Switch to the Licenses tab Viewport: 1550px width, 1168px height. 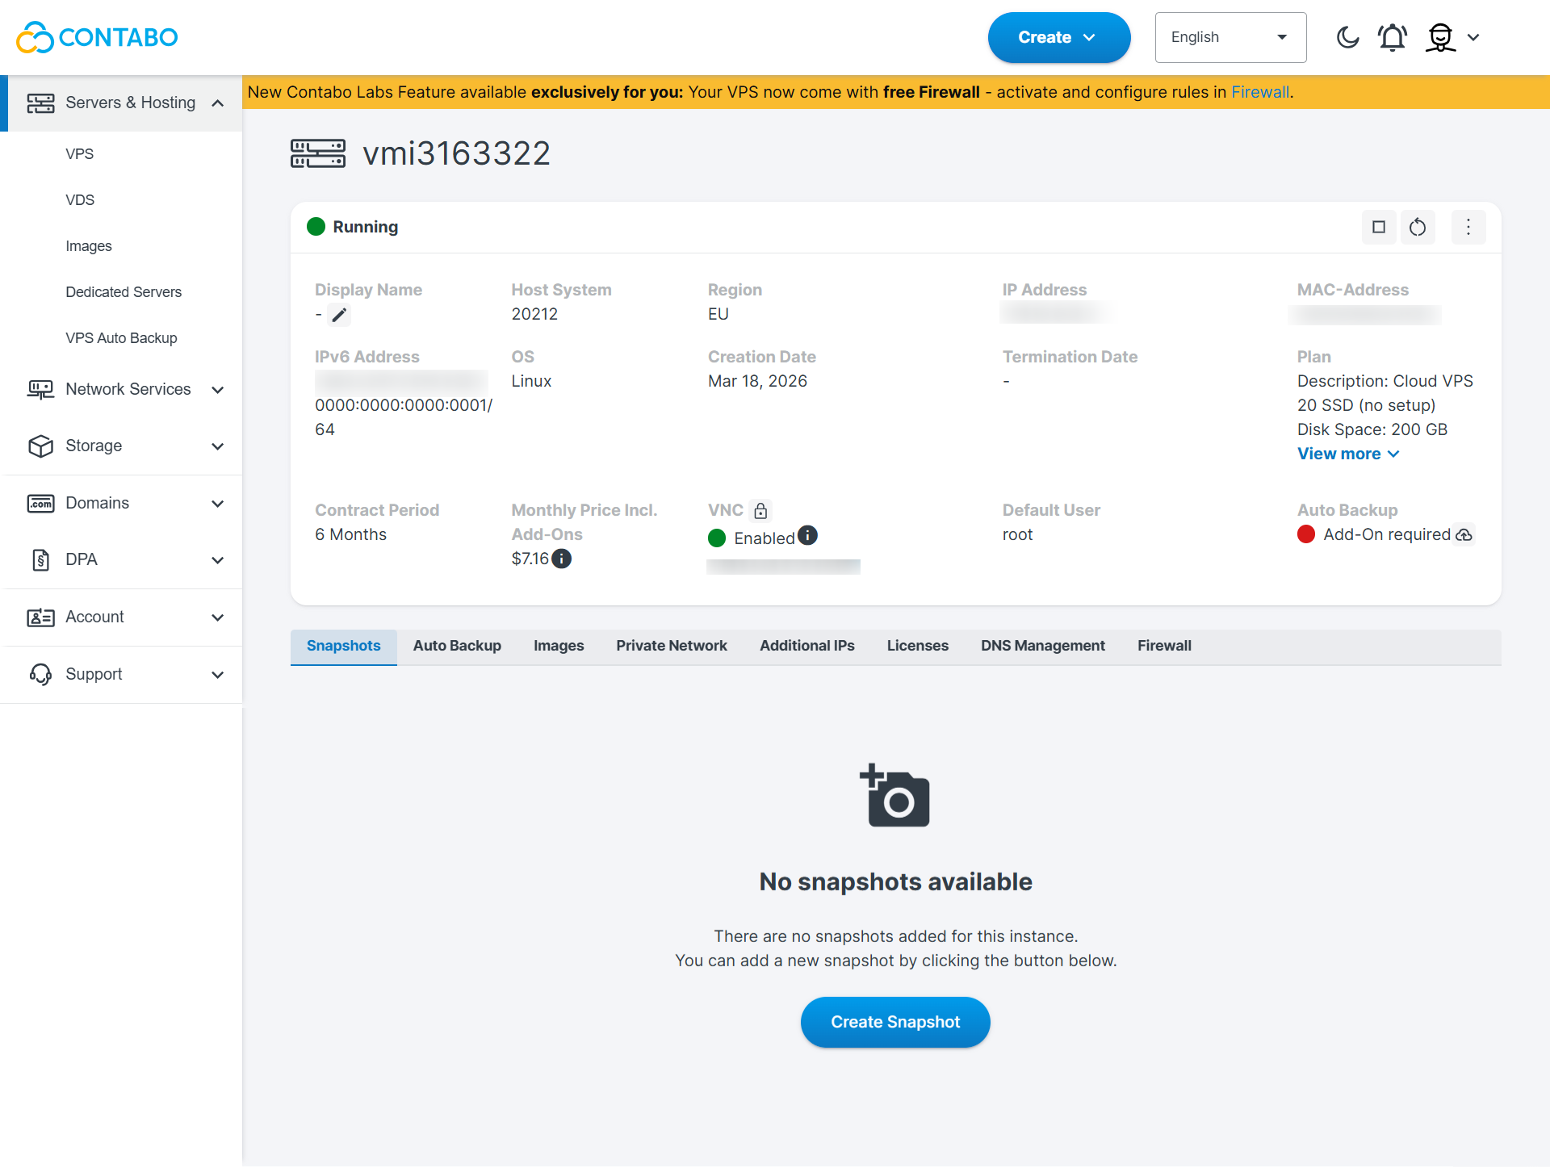[x=918, y=647]
